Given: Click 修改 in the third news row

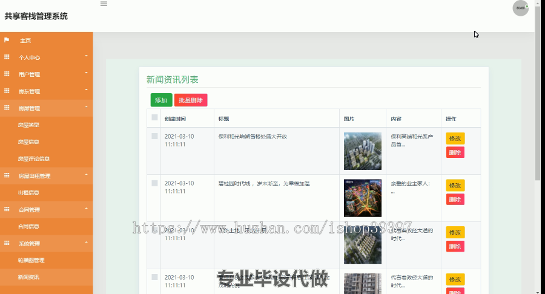Looking at the screenshot, I should pyautogui.click(x=455, y=232).
